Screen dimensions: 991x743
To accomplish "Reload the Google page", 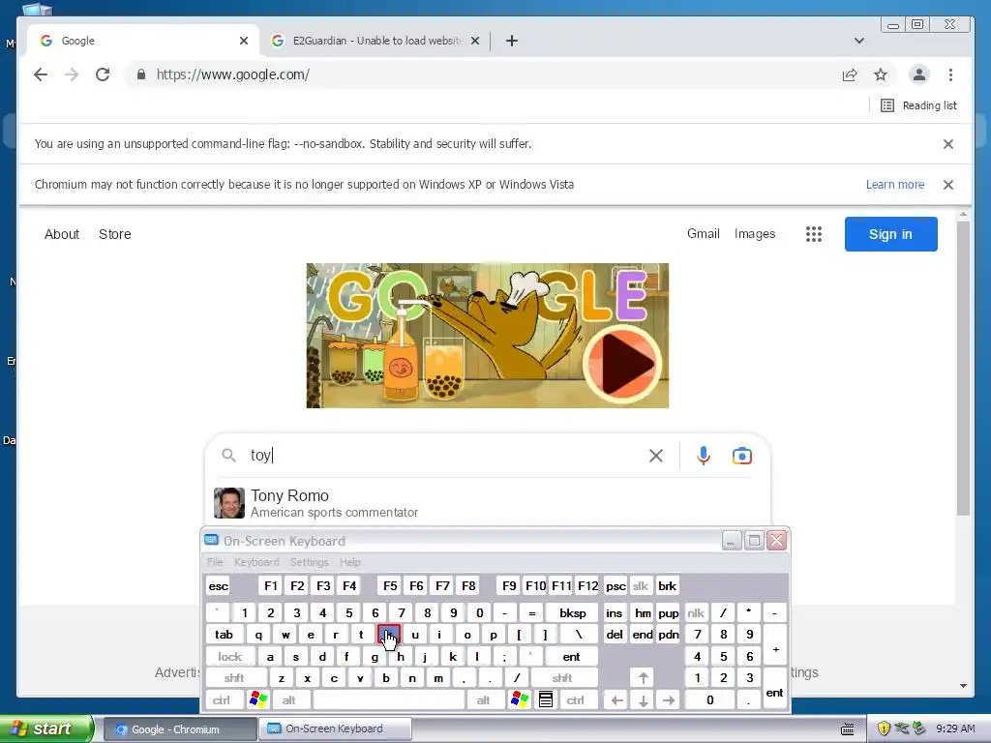I will (103, 74).
